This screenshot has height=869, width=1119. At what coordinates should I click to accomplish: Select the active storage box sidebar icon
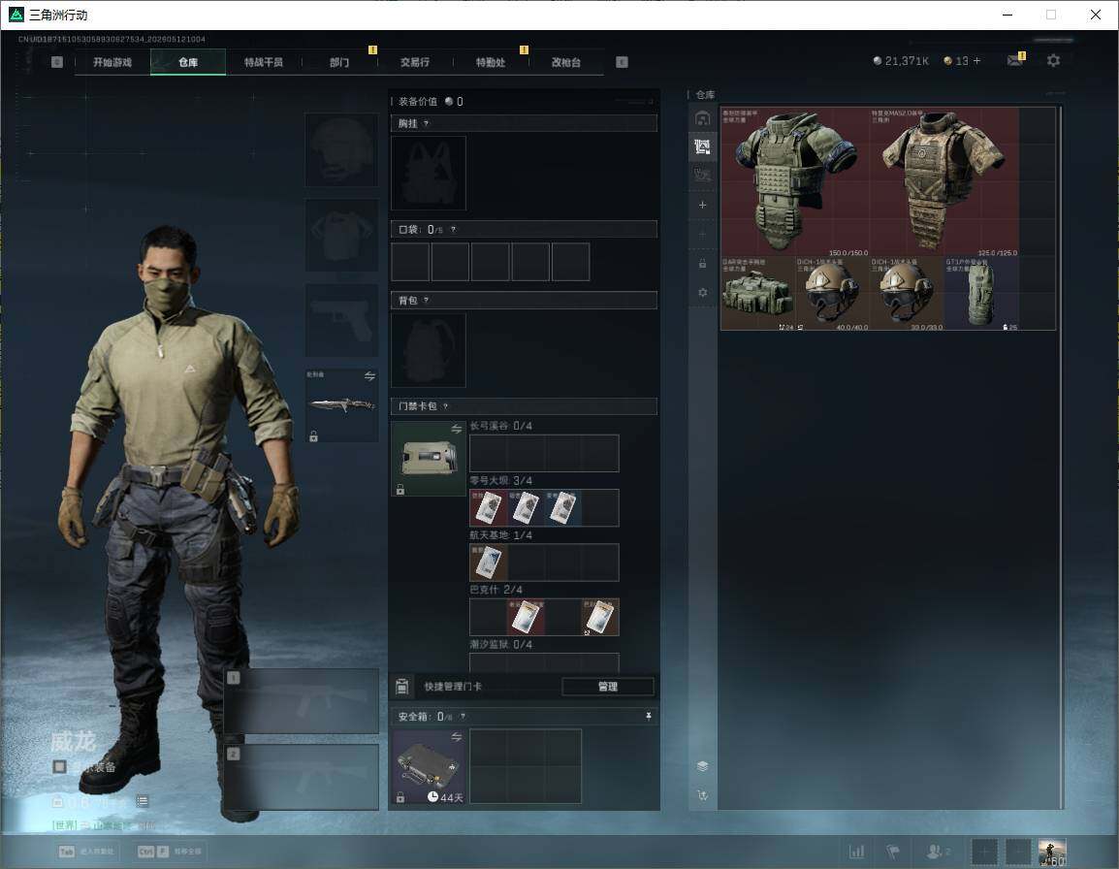pyautogui.click(x=702, y=146)
